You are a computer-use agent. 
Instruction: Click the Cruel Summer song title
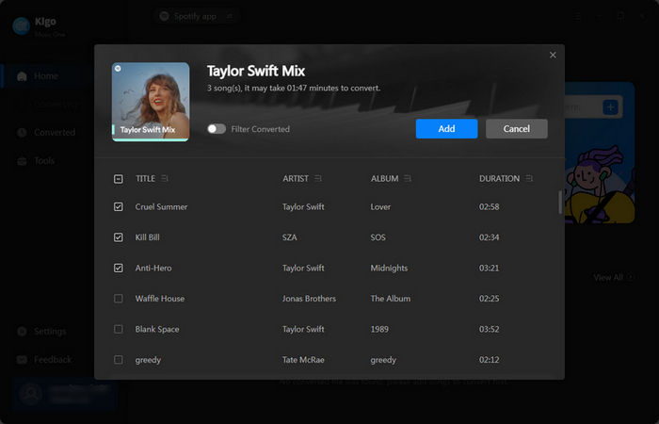click(x=161, y=206)
